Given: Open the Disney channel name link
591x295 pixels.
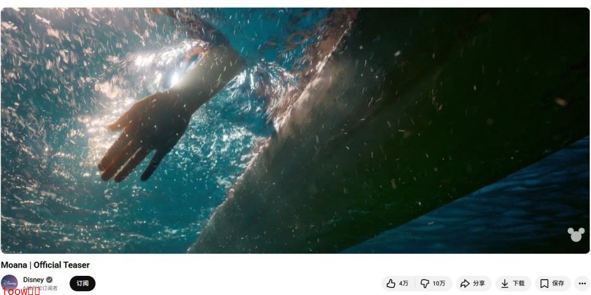Looking at the screenshot, I should click(x=33, y=280).
